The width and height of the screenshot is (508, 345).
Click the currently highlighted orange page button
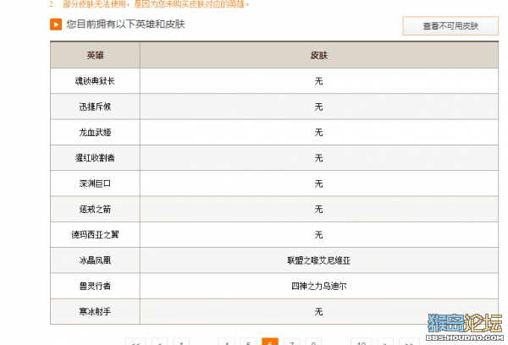pyautogui.click(x=270, y=342)
